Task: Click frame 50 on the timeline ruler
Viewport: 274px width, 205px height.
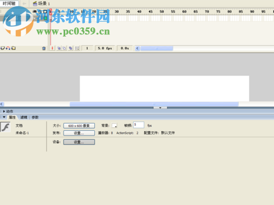Action: (162, 11)
